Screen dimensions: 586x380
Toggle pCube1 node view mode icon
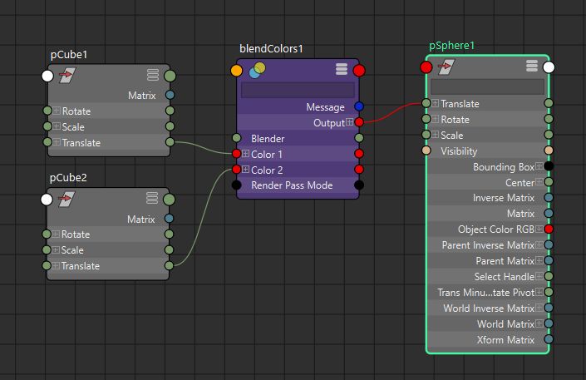(x=152, y=76)
